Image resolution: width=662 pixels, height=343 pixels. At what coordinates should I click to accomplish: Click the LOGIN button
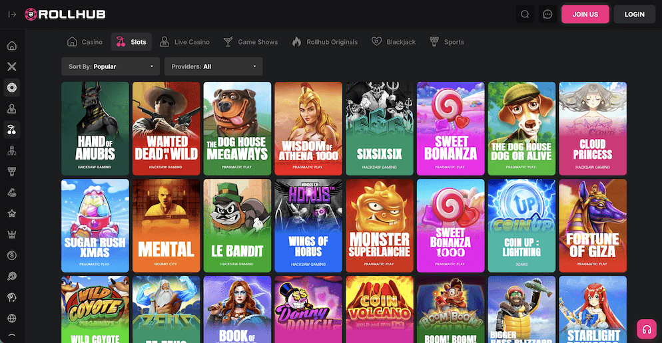(x=635, y=15)
